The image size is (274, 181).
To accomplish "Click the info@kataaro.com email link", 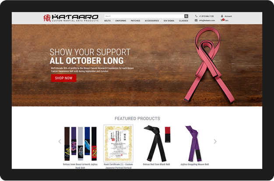I will [207, 21].
